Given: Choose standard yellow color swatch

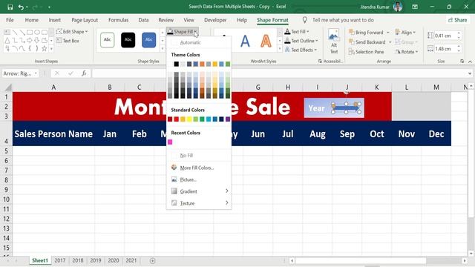Looking at the screenshot, I should click(189, 119).
